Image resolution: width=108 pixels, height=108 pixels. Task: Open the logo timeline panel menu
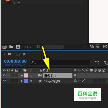[x=24, y=54]
